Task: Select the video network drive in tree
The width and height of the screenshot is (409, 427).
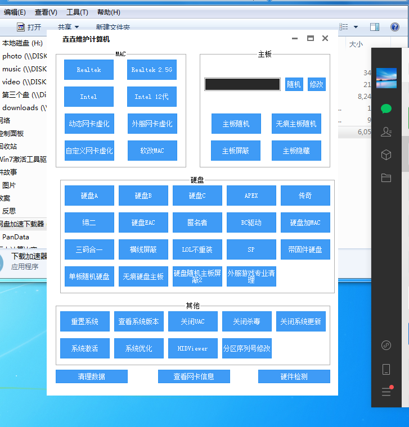Action: (24, 81)
